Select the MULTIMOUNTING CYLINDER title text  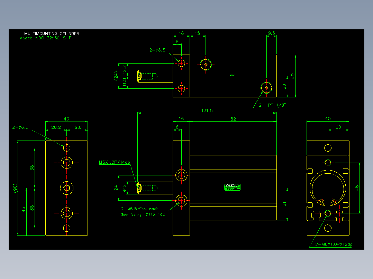(x=52, y=34)
